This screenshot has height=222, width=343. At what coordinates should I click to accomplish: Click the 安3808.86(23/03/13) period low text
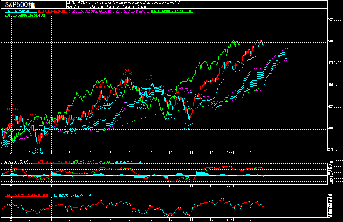166,3
